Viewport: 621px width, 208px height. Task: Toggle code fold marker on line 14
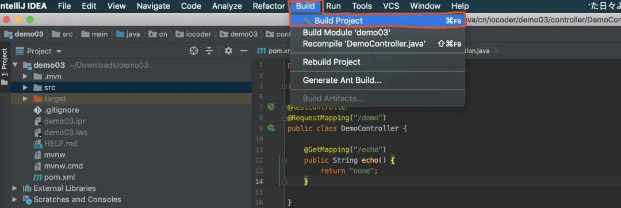pos(284,182)
